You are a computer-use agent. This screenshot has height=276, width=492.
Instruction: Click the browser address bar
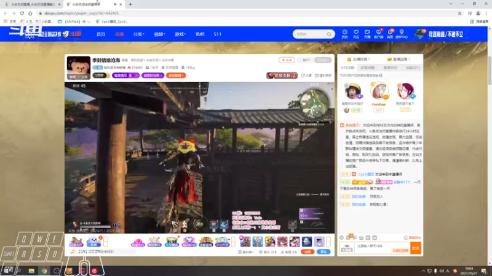pyautogui.click(x=248, y=13)
